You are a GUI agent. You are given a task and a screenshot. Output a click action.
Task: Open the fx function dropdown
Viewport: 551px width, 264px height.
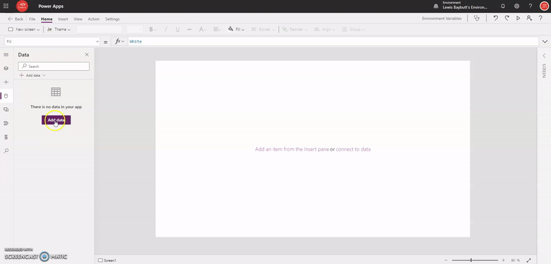click(119, 41)
